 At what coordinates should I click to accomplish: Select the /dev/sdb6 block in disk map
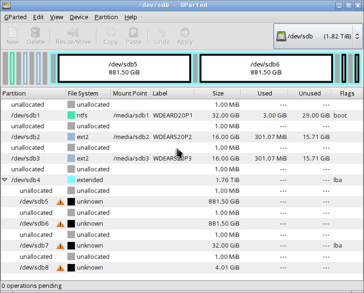[266, 69]
